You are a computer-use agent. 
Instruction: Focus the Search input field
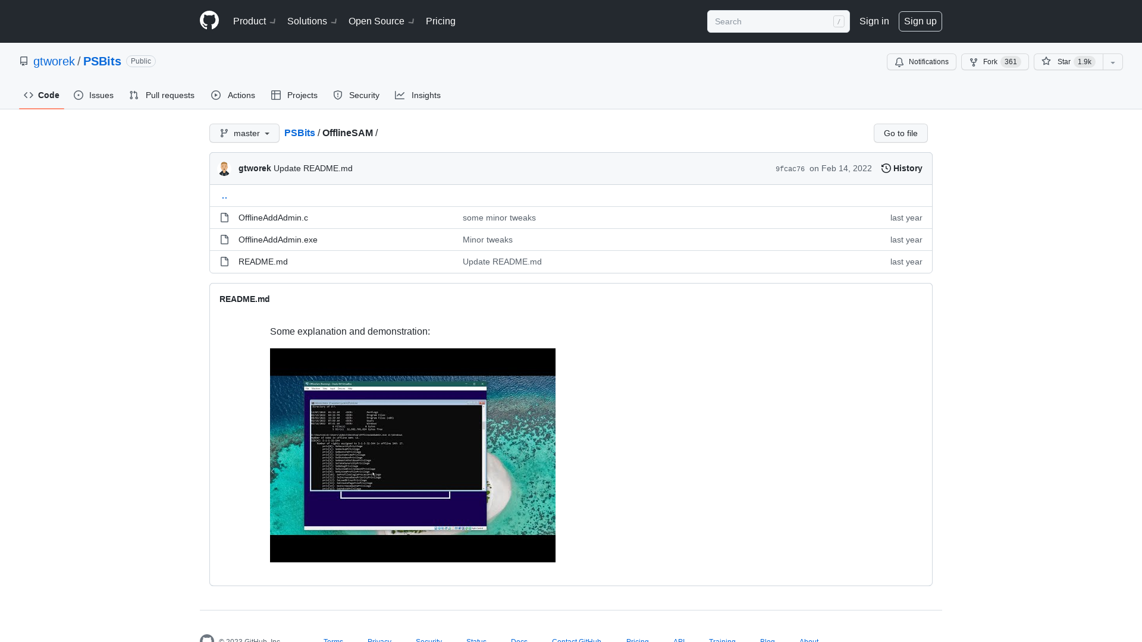click(x=778, y=21)
